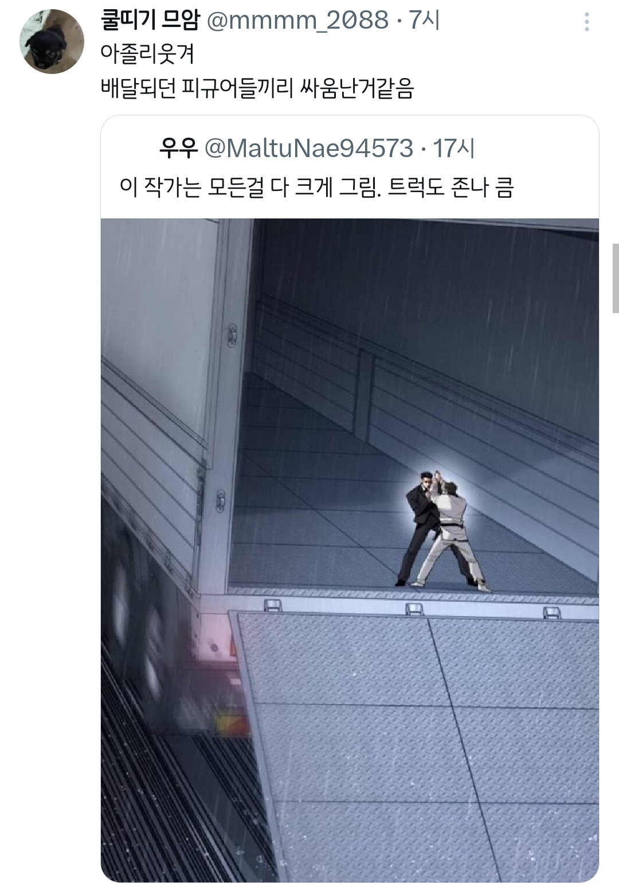Open the tweet via its 7시 timestamp

coord(424,21)
